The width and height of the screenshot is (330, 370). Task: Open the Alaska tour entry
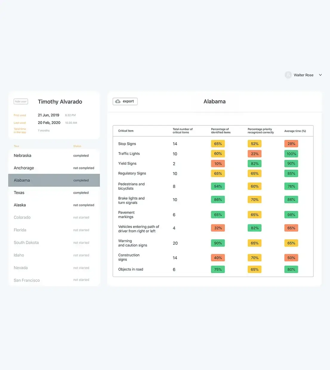20,205
